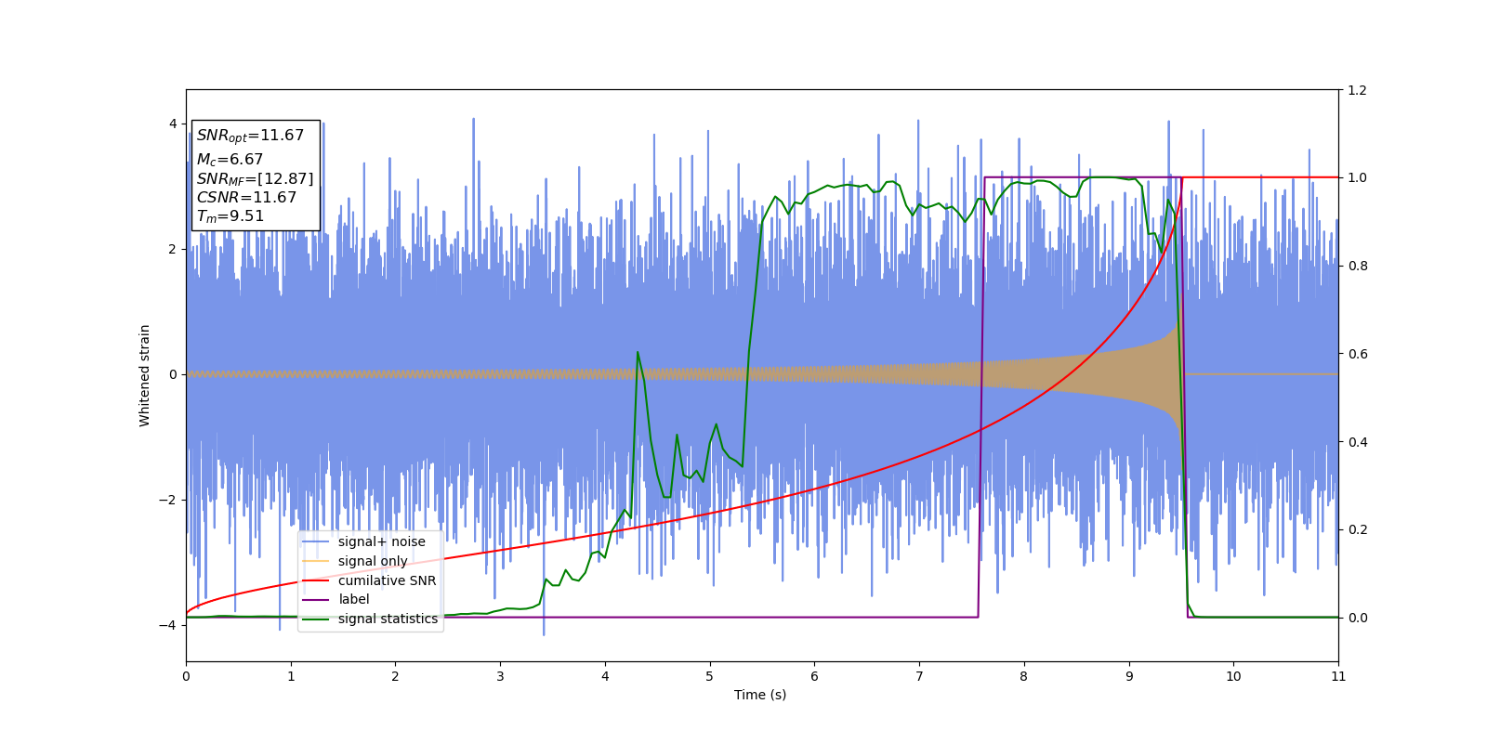Click the right-axis tick label 0.2
The height and width of the screenshot is (743, 1487).
1357,529
